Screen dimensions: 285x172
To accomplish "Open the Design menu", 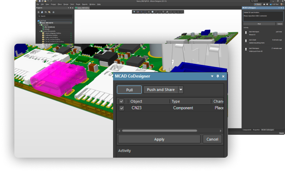I will click(x=65, y=4).
